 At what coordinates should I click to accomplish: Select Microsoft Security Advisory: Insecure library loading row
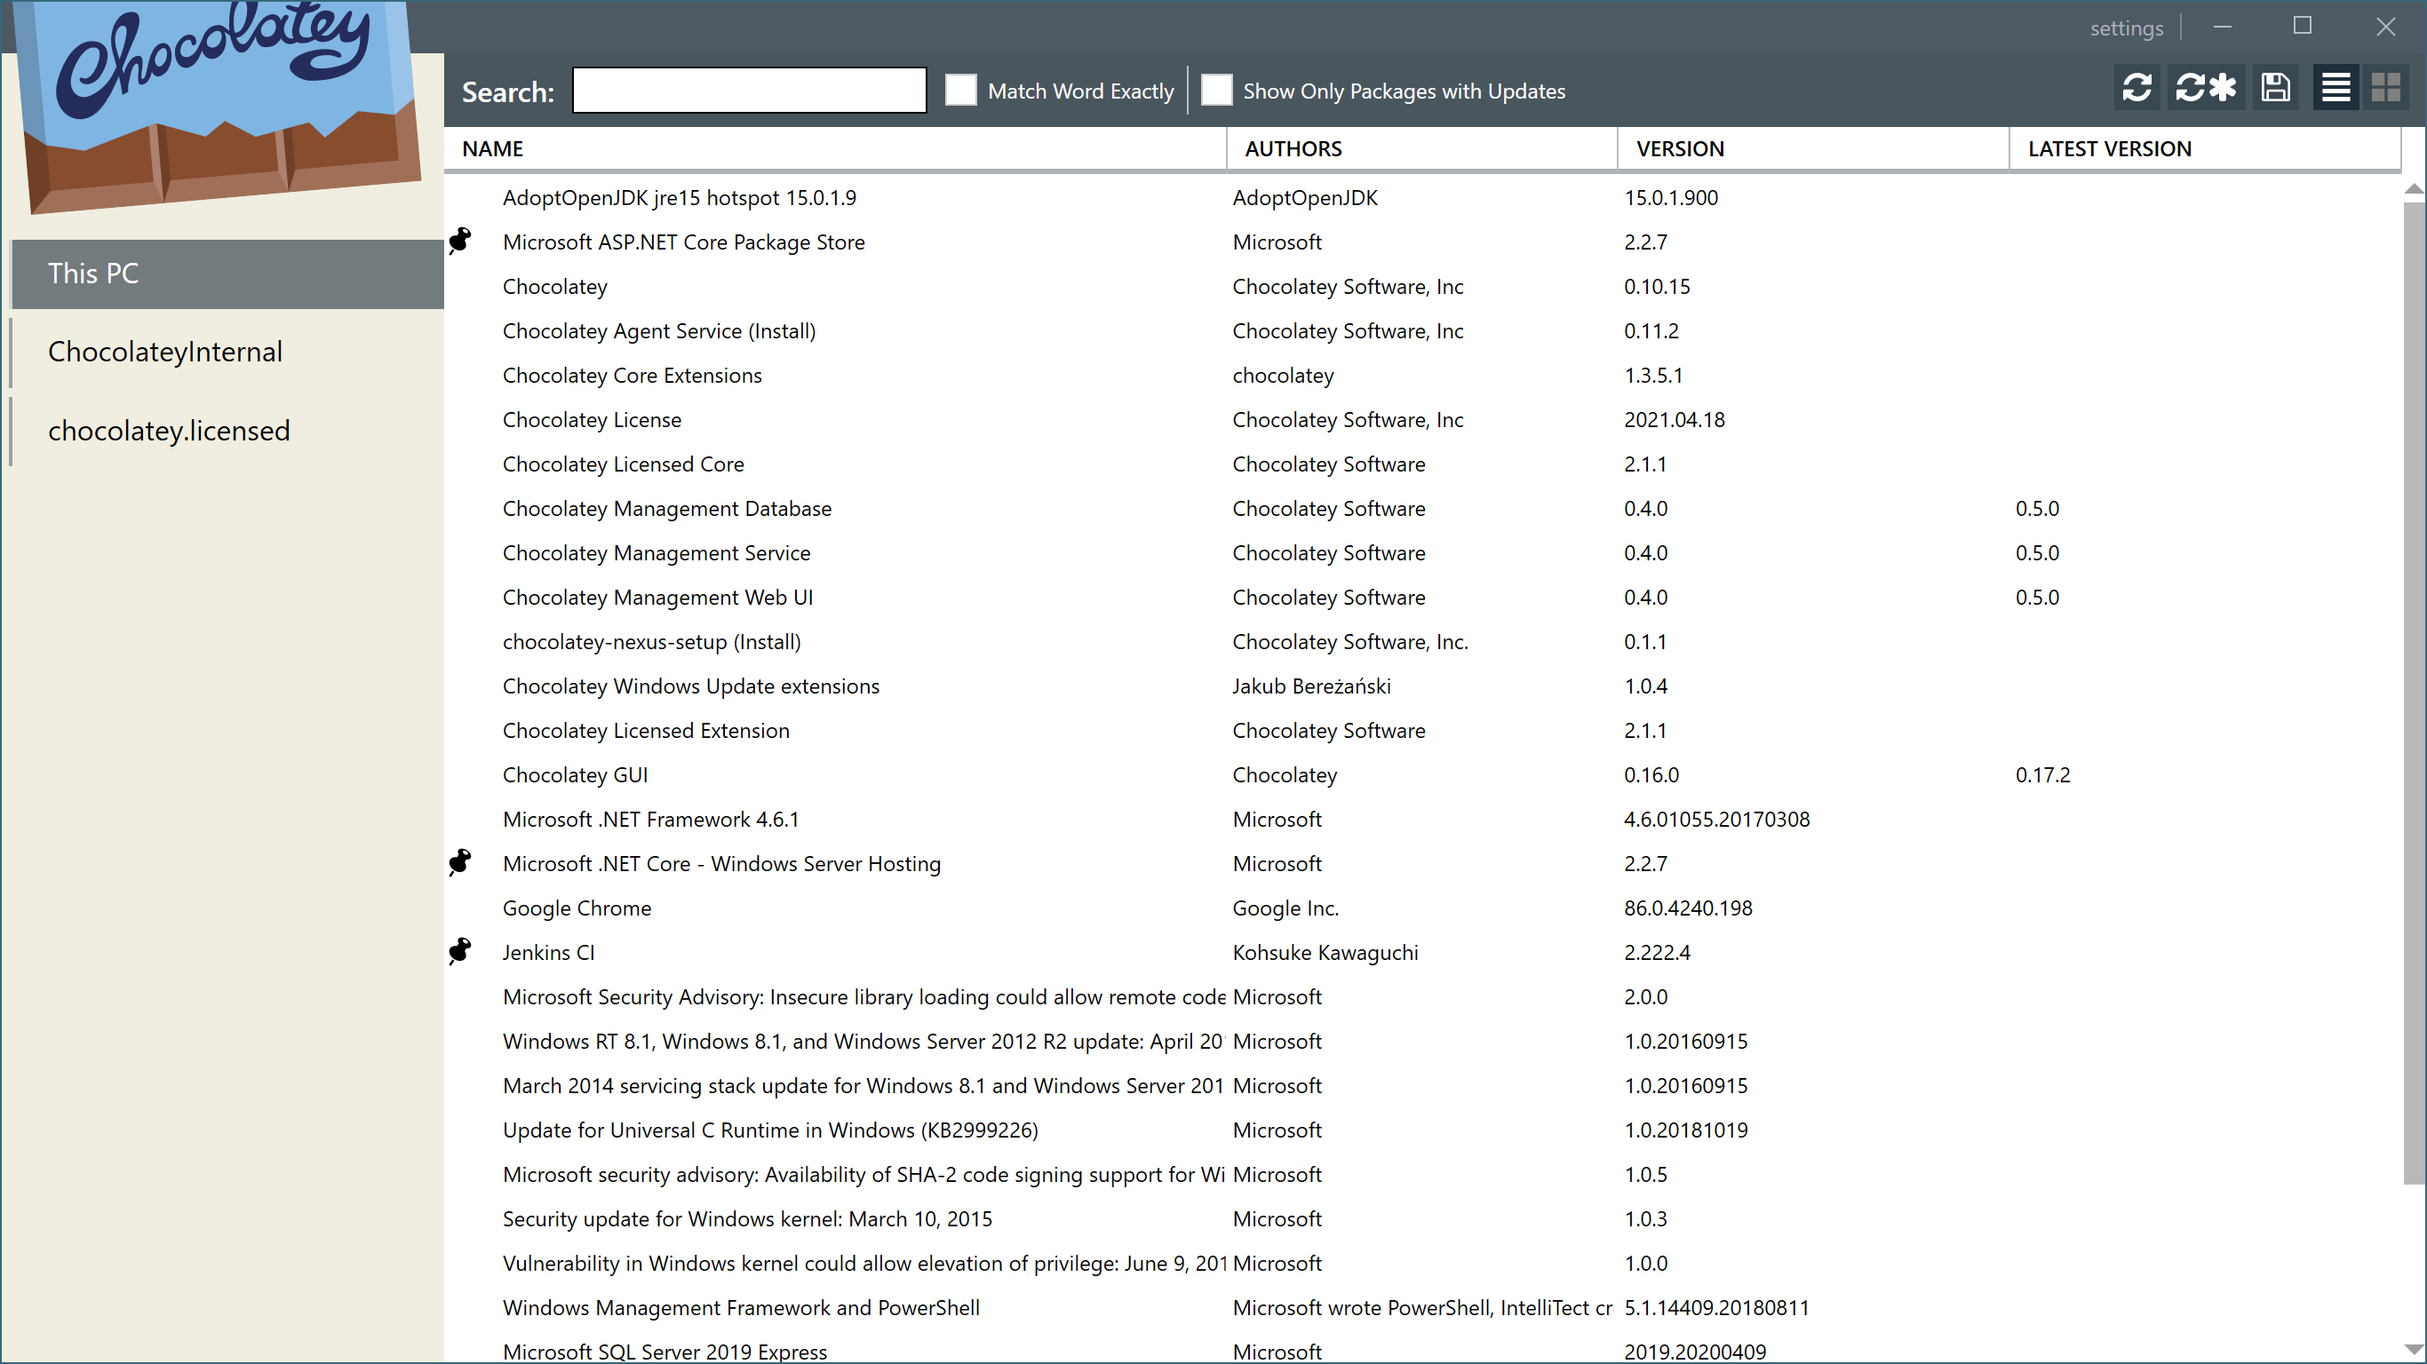pyautogui.click(x=1422, y=996)
